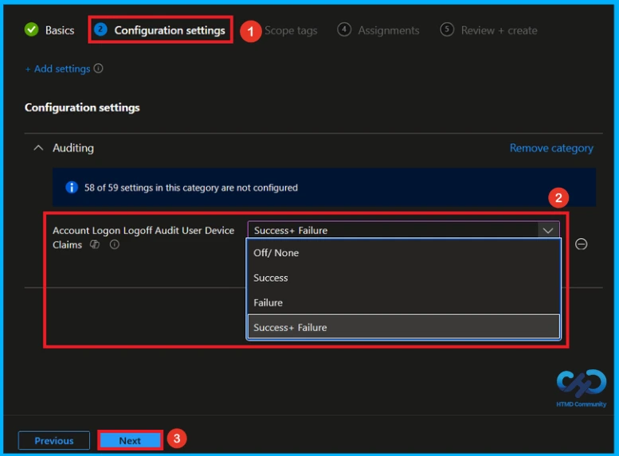Image resolution: width=619 pixels, height=456 pixels.
Task: Collapse the Auditing category chevron
Action: click(x=38, y=148)
